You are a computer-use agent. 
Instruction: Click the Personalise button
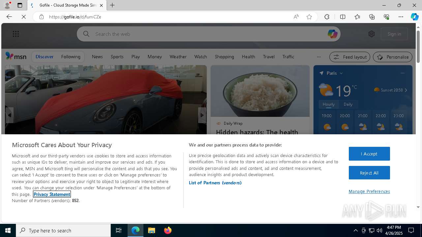click(x=393, y=57)
